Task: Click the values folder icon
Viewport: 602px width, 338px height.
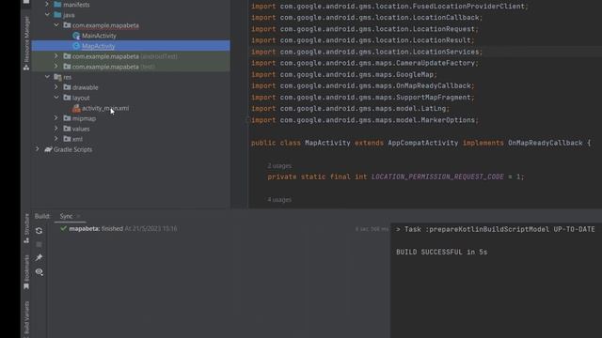Action: 67,129
